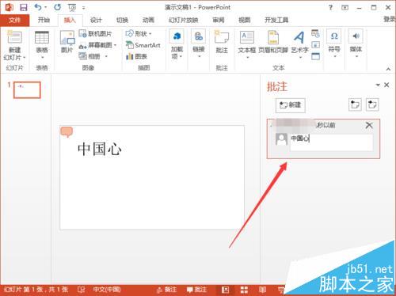The image size is (396, 296).
Task: Click the Redo icon
Action: (x=57, y=7)
